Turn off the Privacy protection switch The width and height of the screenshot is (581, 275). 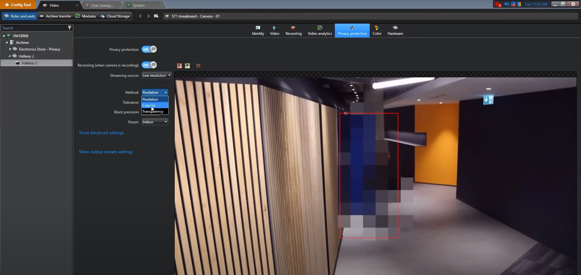tap(149, 49)
